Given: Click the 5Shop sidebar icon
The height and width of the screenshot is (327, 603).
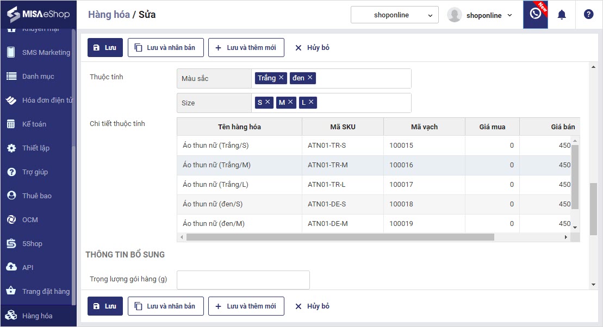Looking at the screenshot, I should pyautogui.click(x=11, y=244).
